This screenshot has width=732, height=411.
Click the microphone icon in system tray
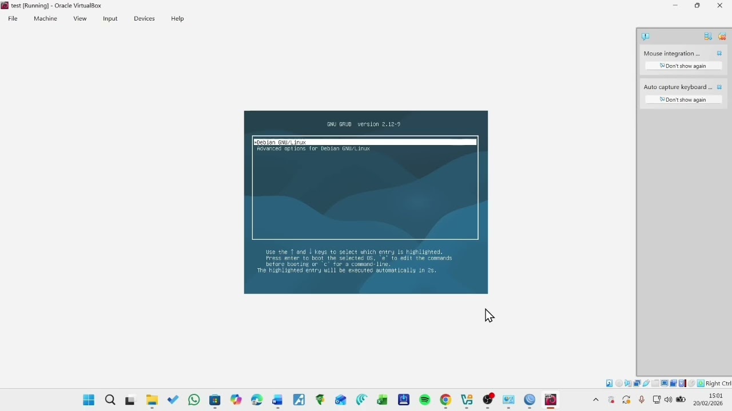642,400
